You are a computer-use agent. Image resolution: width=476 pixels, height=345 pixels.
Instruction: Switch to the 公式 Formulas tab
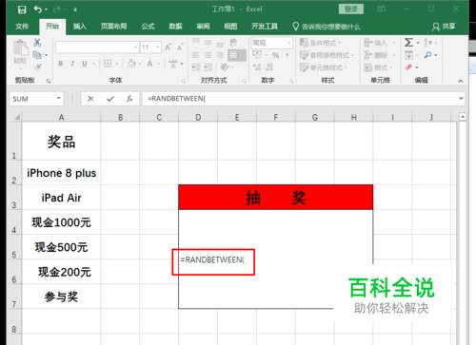148,27
